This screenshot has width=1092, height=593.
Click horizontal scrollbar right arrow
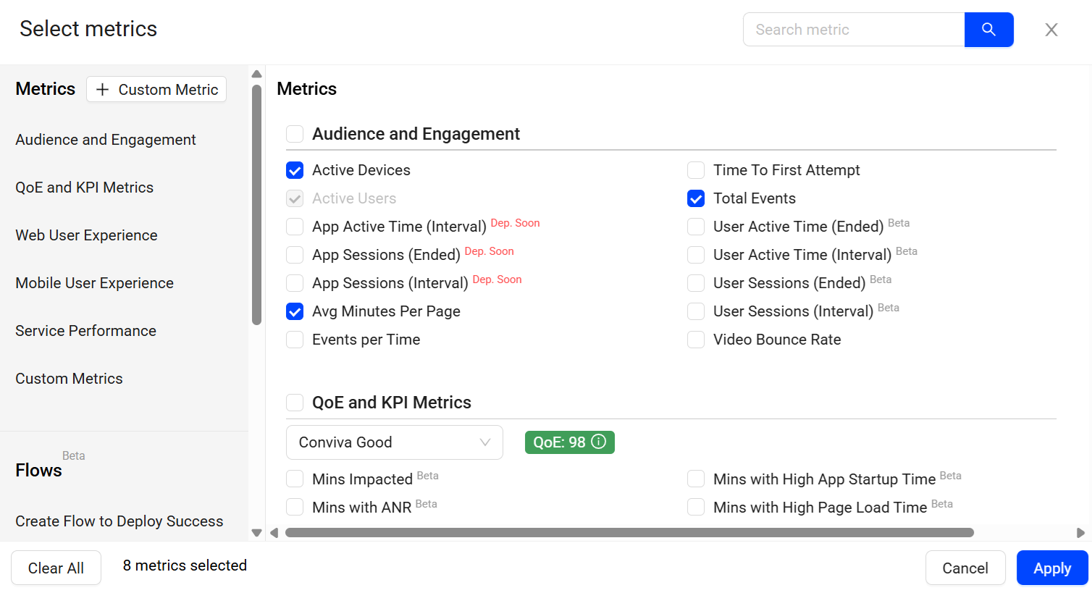click(x=1080, y=533)
